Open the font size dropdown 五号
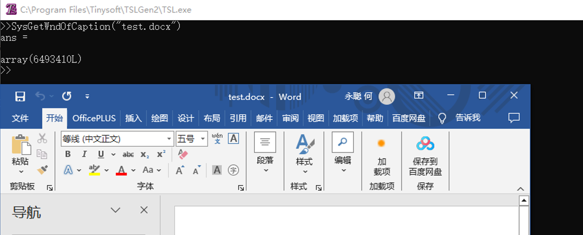Viewport: 583px width, 235px height. (203, 139)
